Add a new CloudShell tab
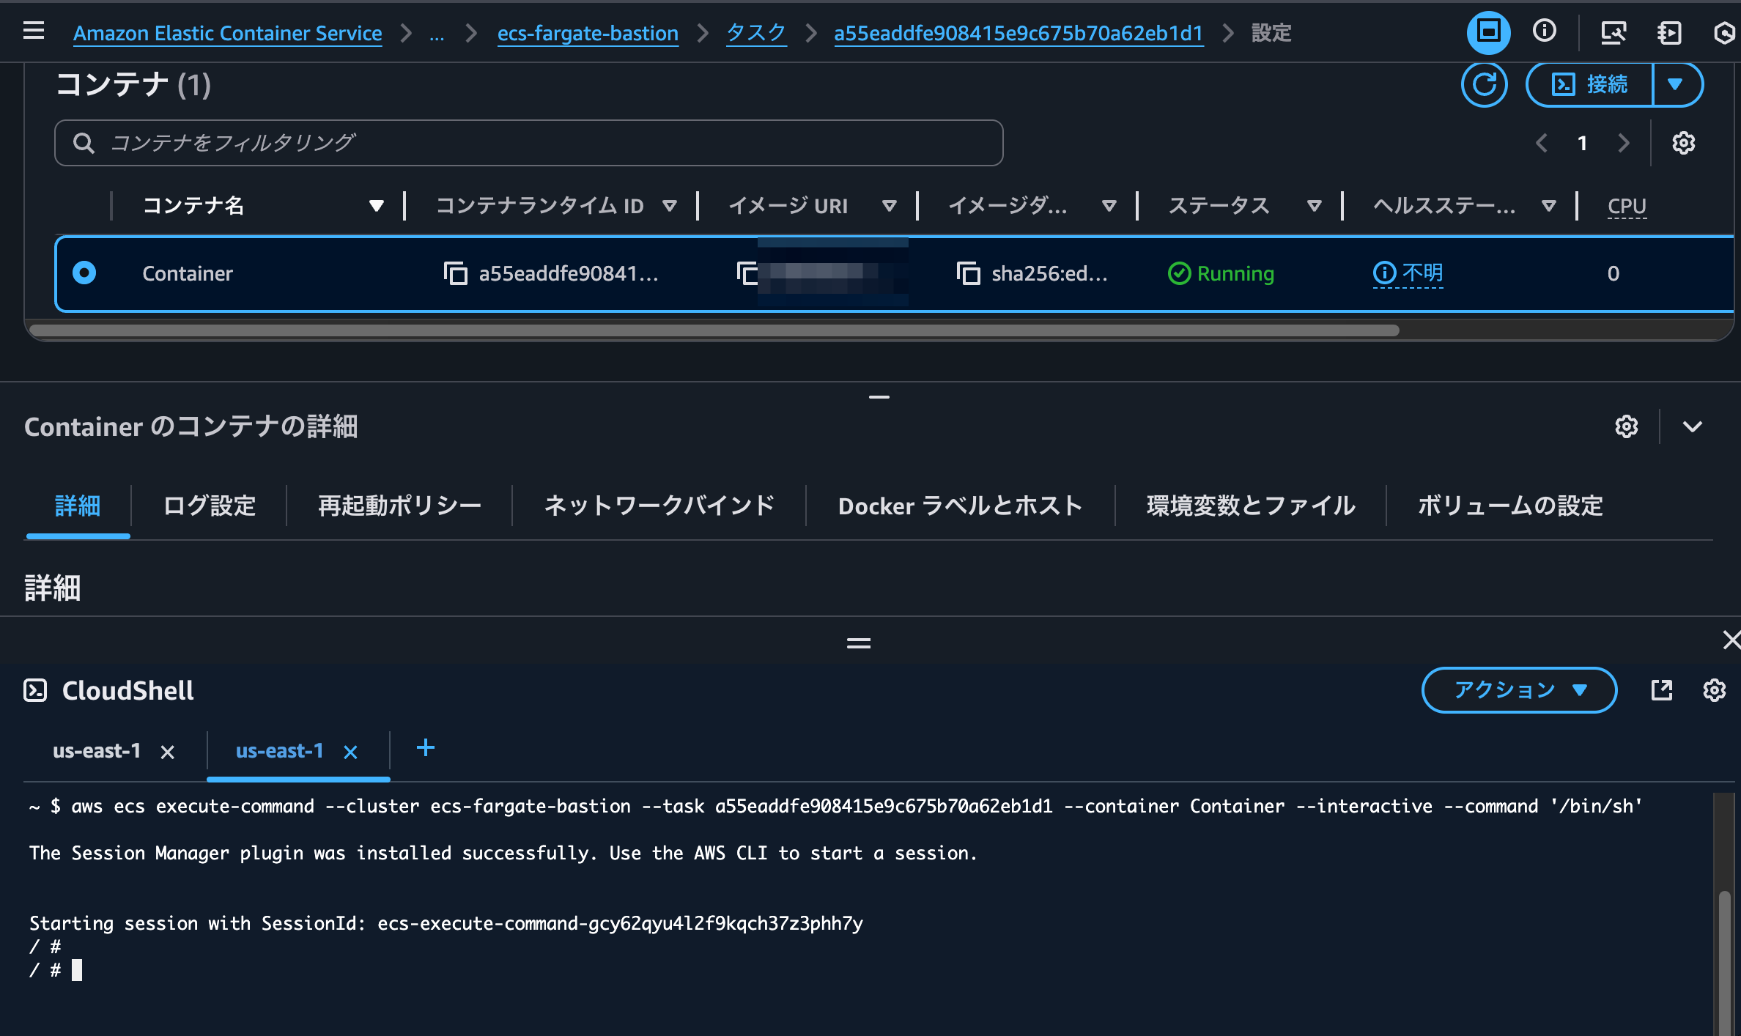This screenshot has width=1741, height=1036. (x=425, y=748)
